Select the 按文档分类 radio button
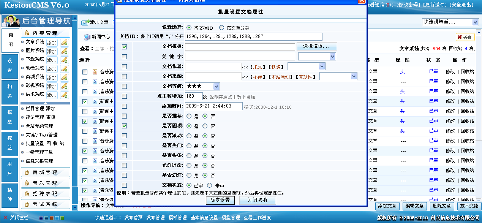482x223 pixels. click(222, 28)
